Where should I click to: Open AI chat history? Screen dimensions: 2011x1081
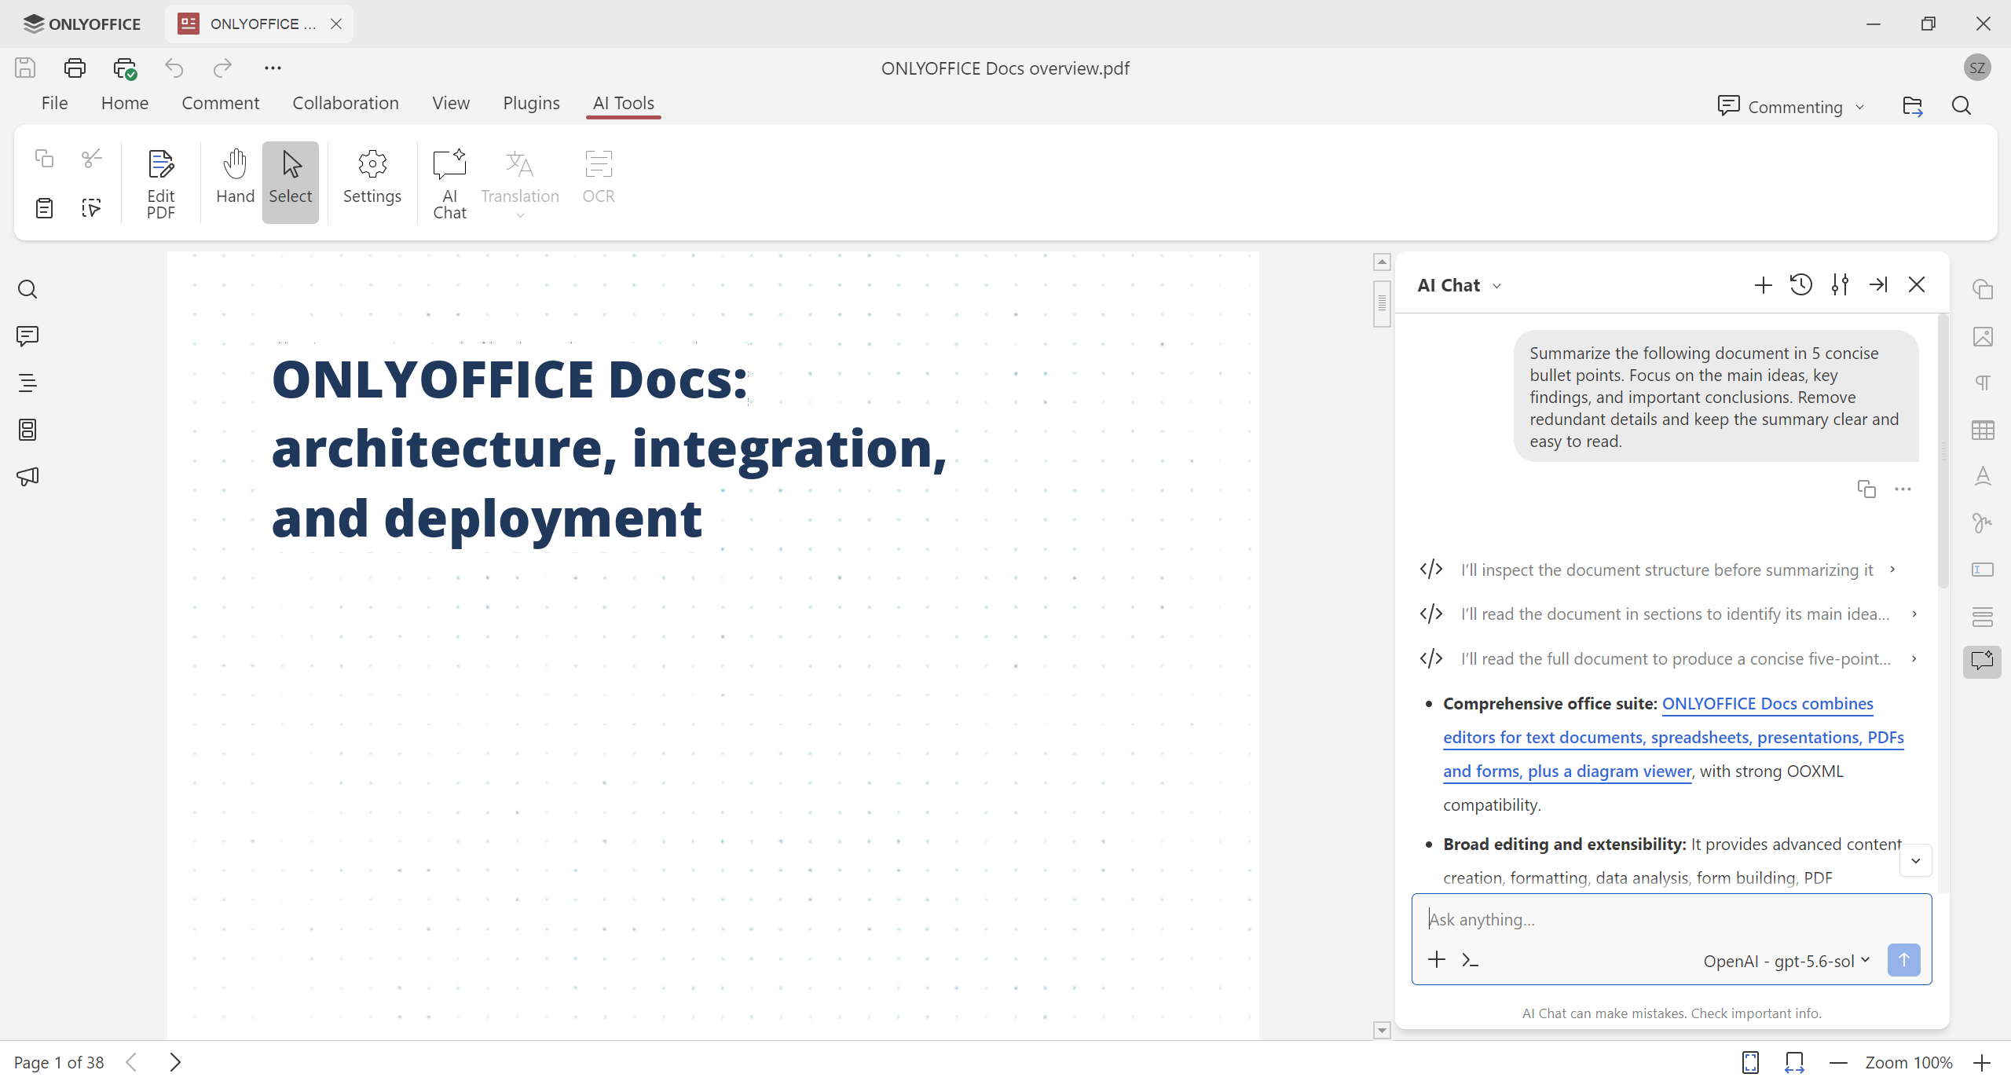tap(1801, 284)
